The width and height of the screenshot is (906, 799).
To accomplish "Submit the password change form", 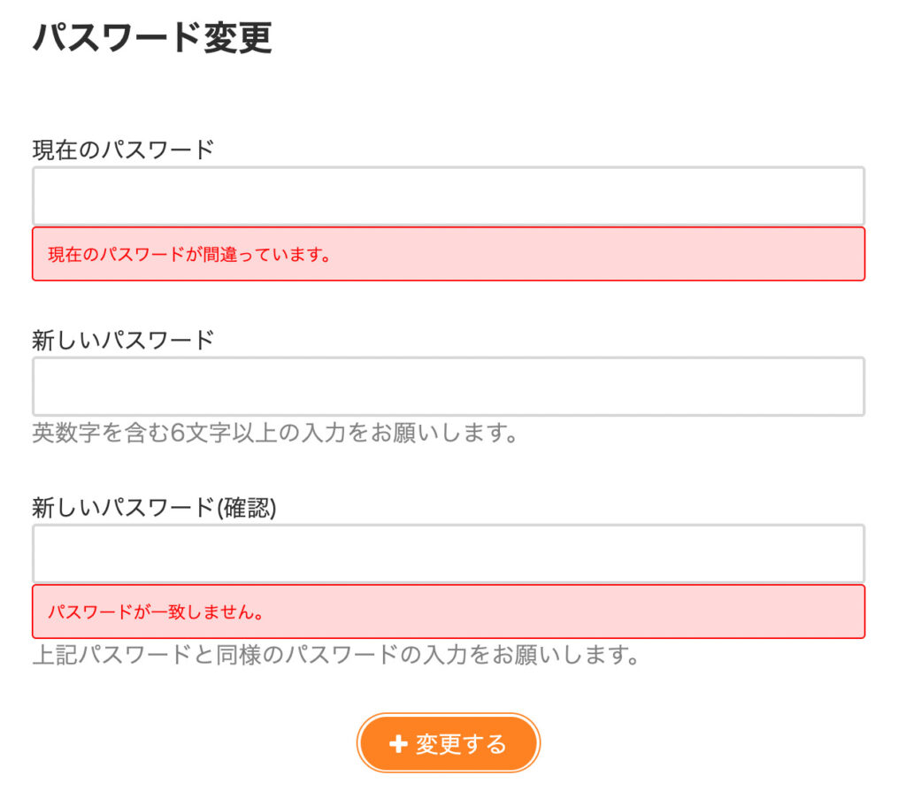I will pos(448,743).
